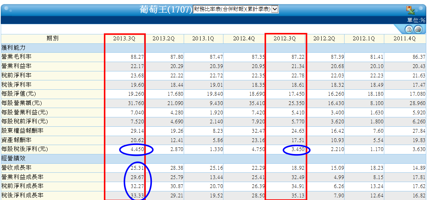
Task: Click the 營業毛利率 row label
Action: [16, 57]
